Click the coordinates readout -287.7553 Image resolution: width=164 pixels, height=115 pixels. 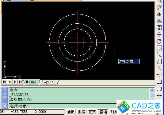(20, 112)
